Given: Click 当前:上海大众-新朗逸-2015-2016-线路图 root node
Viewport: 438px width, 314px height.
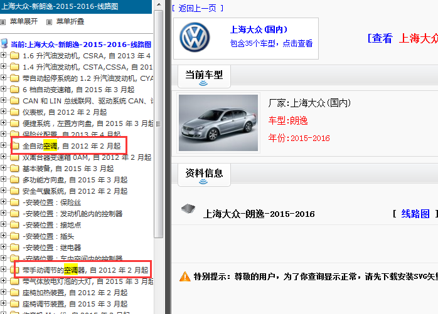Looking at the screenshot, I should point(81,44).
